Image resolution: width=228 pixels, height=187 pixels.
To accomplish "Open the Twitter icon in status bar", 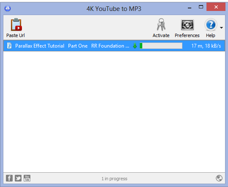I will (x=18, y=178).
